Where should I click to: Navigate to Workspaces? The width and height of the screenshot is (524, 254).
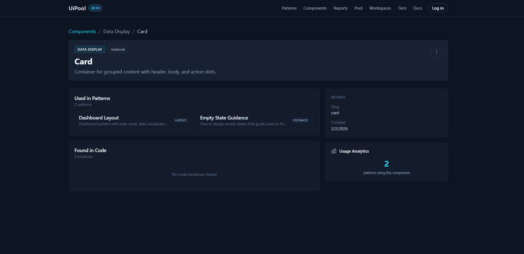tap(380, 8)
